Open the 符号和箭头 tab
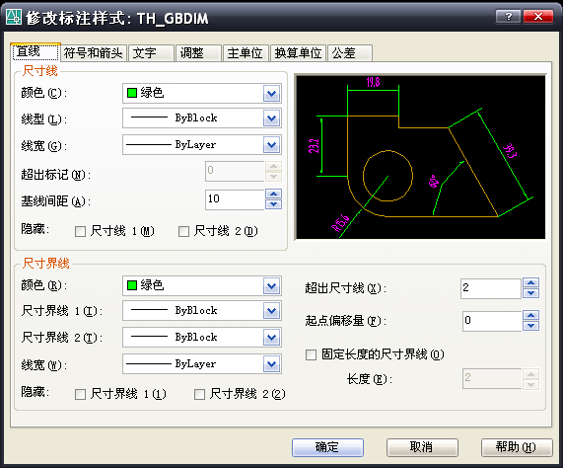Image resolution: width=563 pixels, height=468 pixels. pyautogui.click(x=94, y=53)
